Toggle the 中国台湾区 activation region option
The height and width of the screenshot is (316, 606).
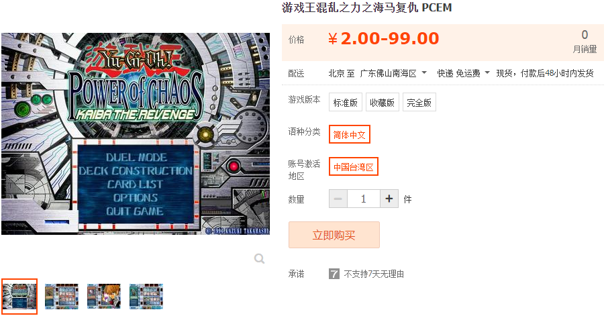pos(353,166)
